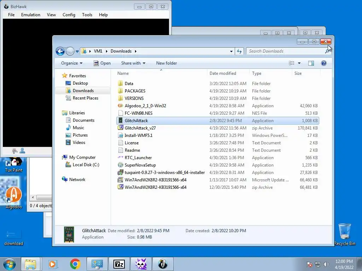362x271 pixels.
Task: Open the Pictures library in the sidebar
Action: pyautogui.click(x=80, y=135)
